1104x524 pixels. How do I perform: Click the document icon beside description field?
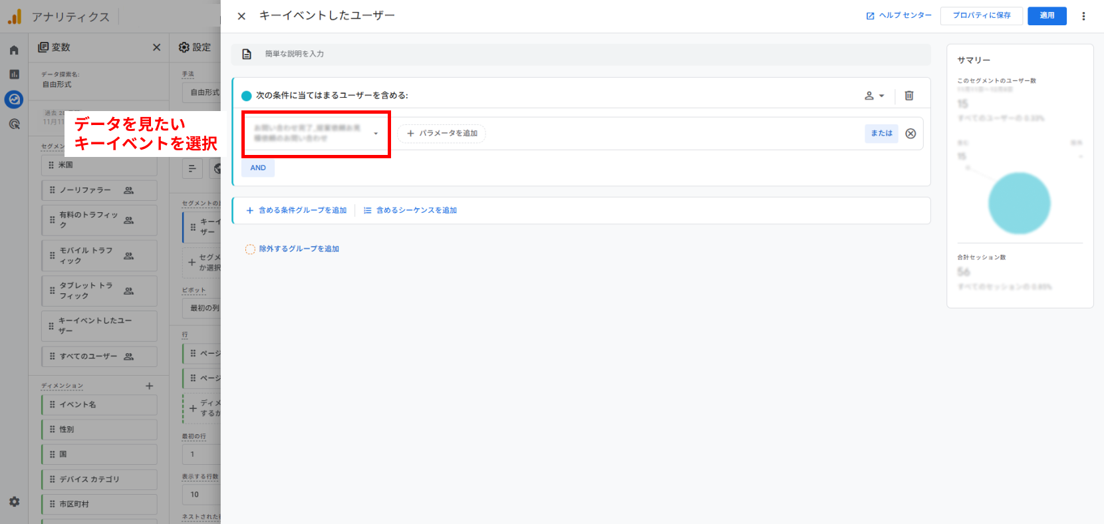point(247,55)
